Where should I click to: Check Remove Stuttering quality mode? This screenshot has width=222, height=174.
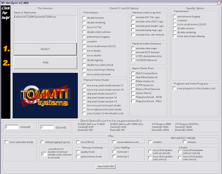pyautogui.click(x=78, y=152)
